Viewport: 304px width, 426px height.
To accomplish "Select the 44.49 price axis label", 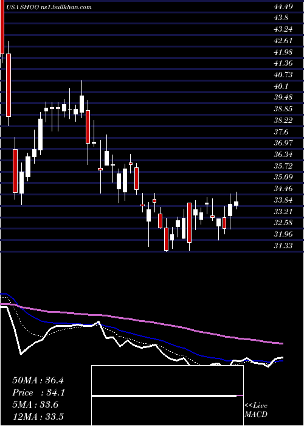I will [x=283, y=7].
